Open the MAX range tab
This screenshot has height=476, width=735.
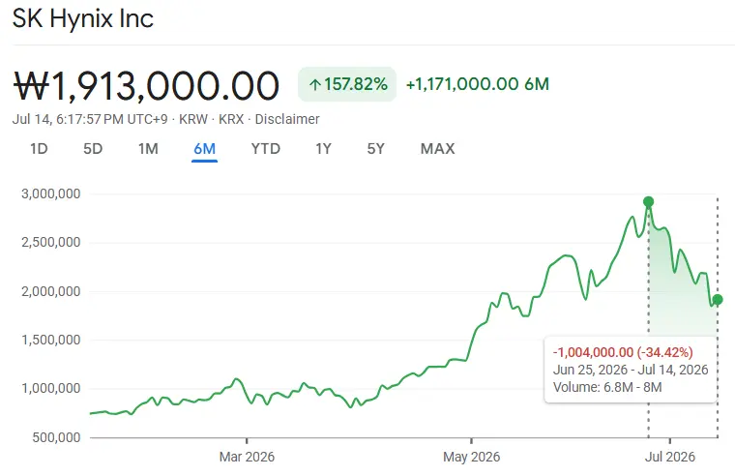(437, 149)
